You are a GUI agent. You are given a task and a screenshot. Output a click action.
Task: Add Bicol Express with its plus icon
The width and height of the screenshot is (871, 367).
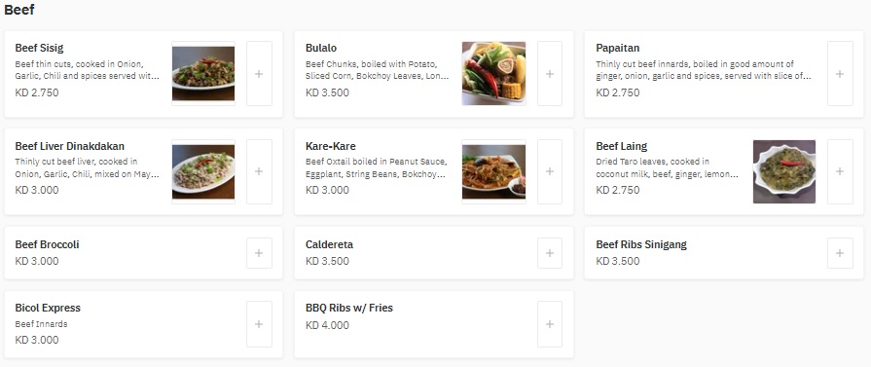pyautogui.click(x=259, y=324)
